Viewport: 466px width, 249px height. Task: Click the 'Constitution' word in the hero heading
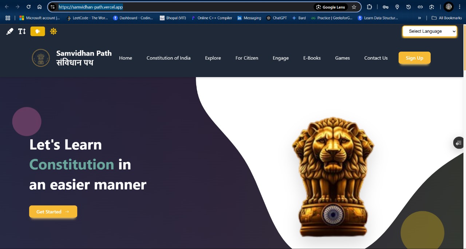point(72,165)
